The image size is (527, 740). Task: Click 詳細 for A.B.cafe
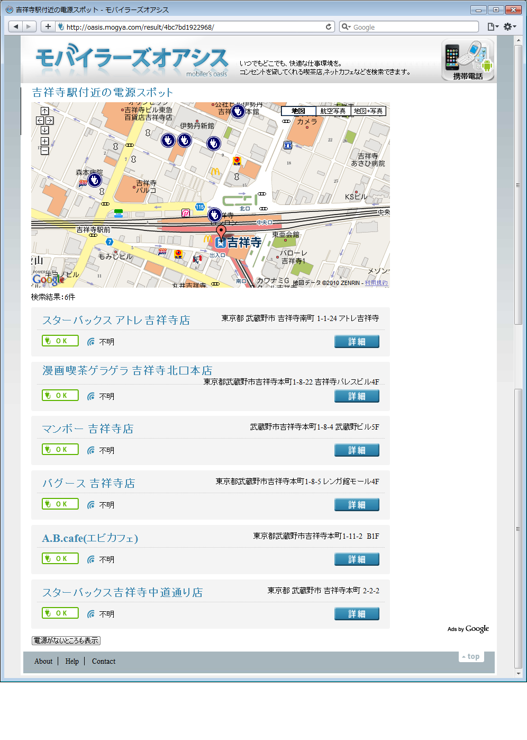[357, 559]
